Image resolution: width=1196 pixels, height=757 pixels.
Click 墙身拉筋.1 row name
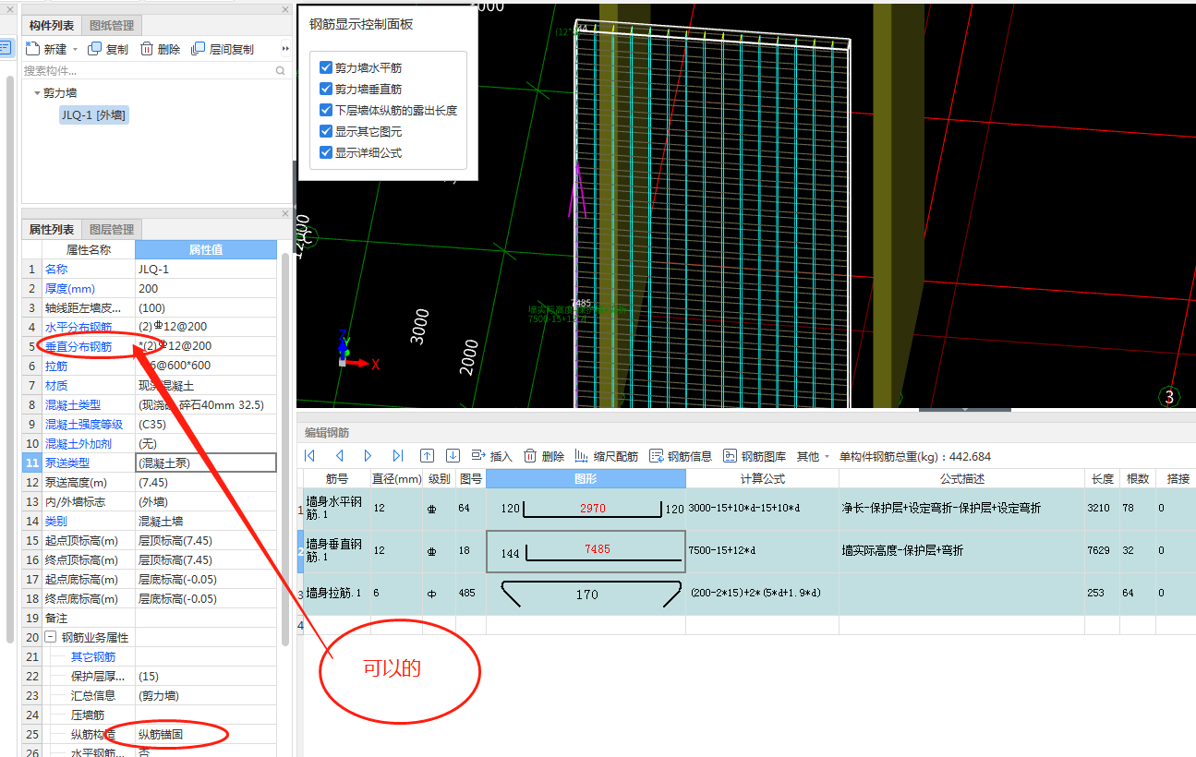(x=335, y=593)
